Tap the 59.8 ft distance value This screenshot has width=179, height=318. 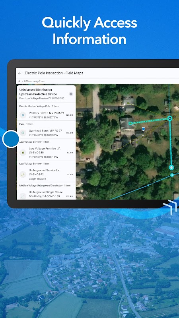(70, 153)
